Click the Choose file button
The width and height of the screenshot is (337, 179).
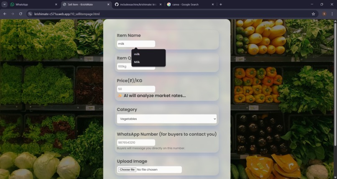pos(127,169)
